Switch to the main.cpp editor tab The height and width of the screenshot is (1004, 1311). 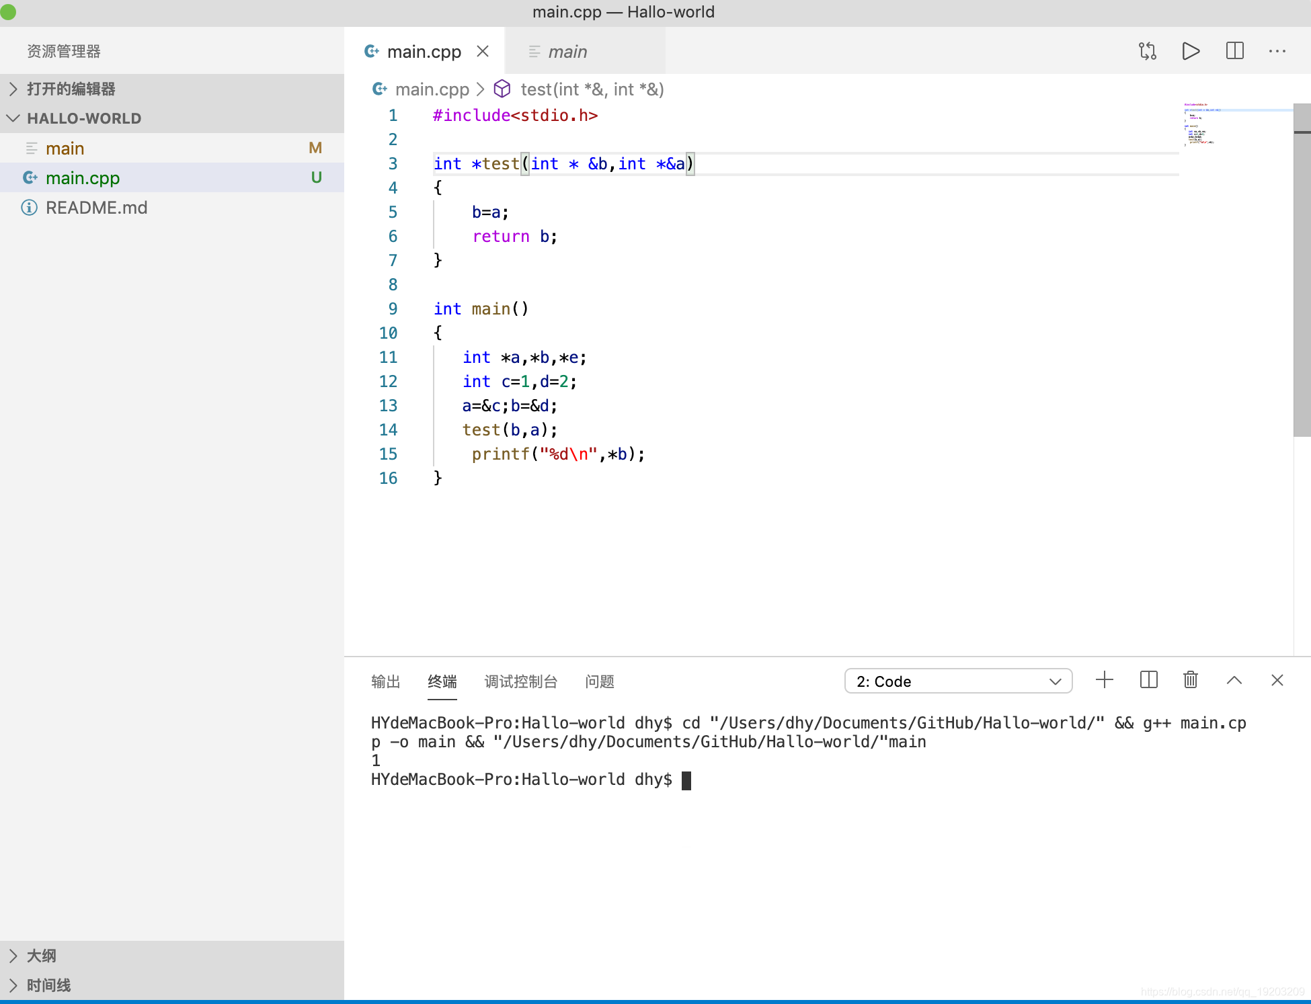click(424, 51)
